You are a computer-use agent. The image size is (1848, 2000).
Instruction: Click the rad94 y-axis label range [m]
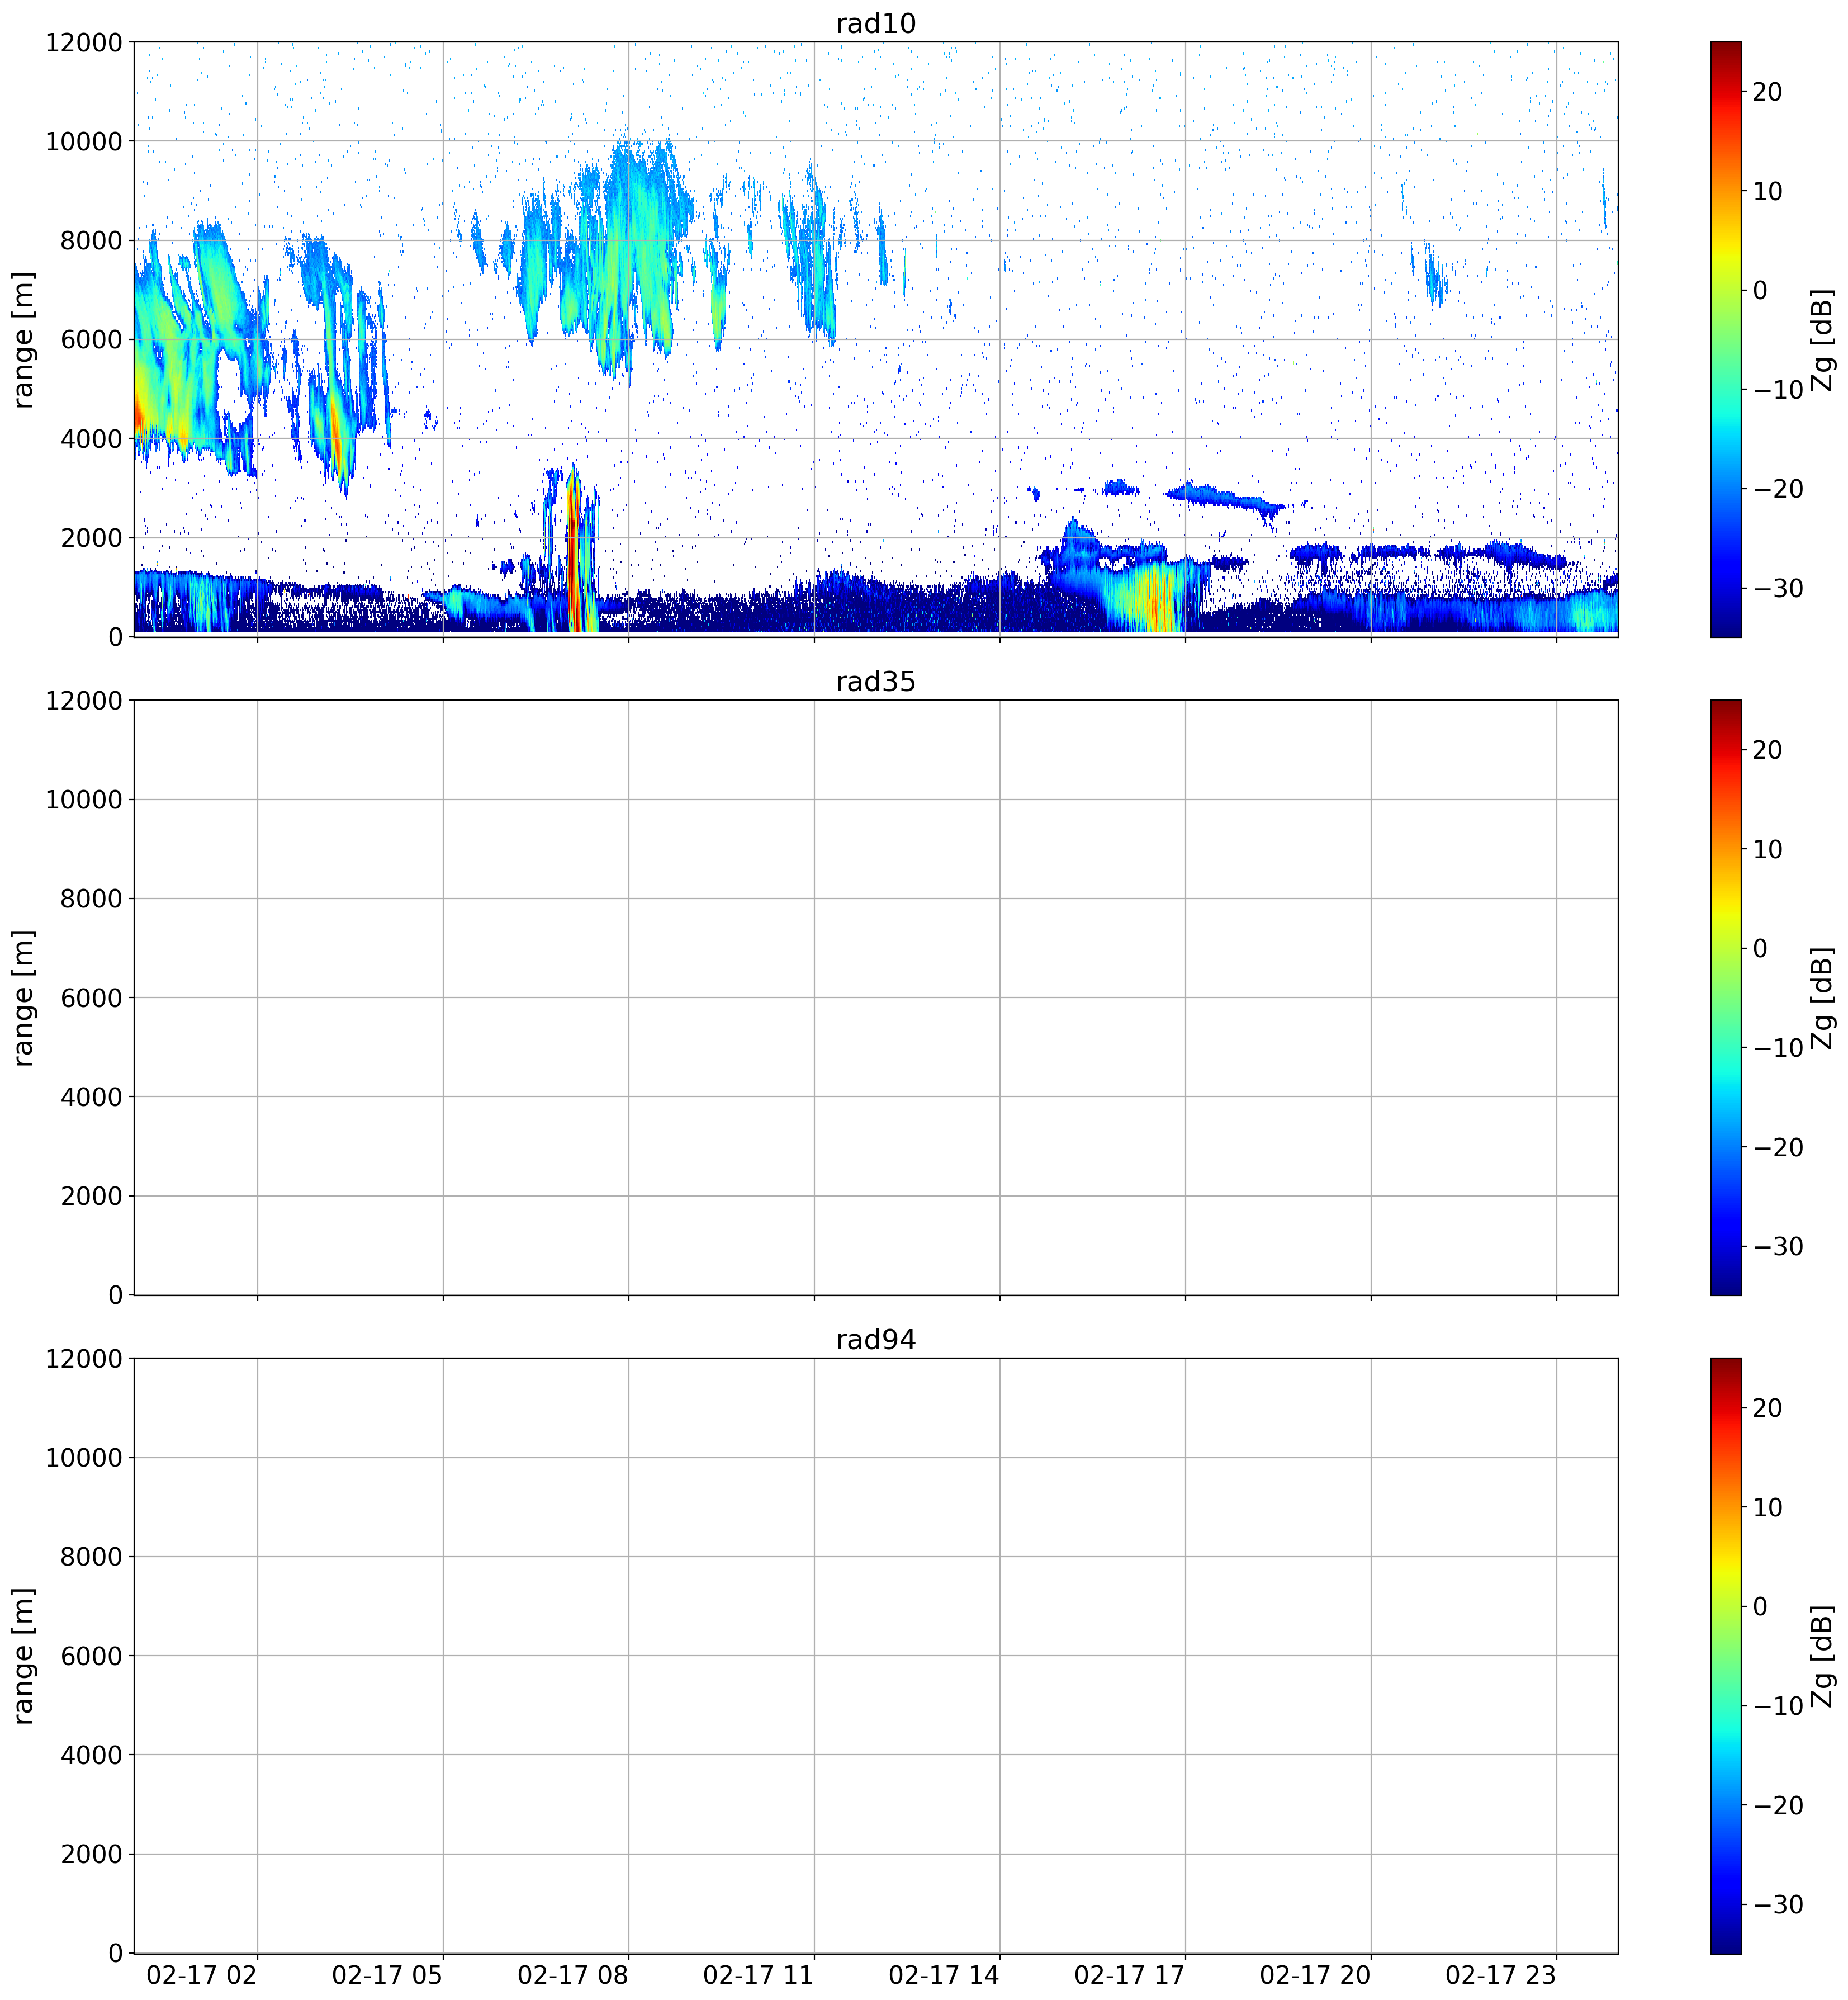23,1655
